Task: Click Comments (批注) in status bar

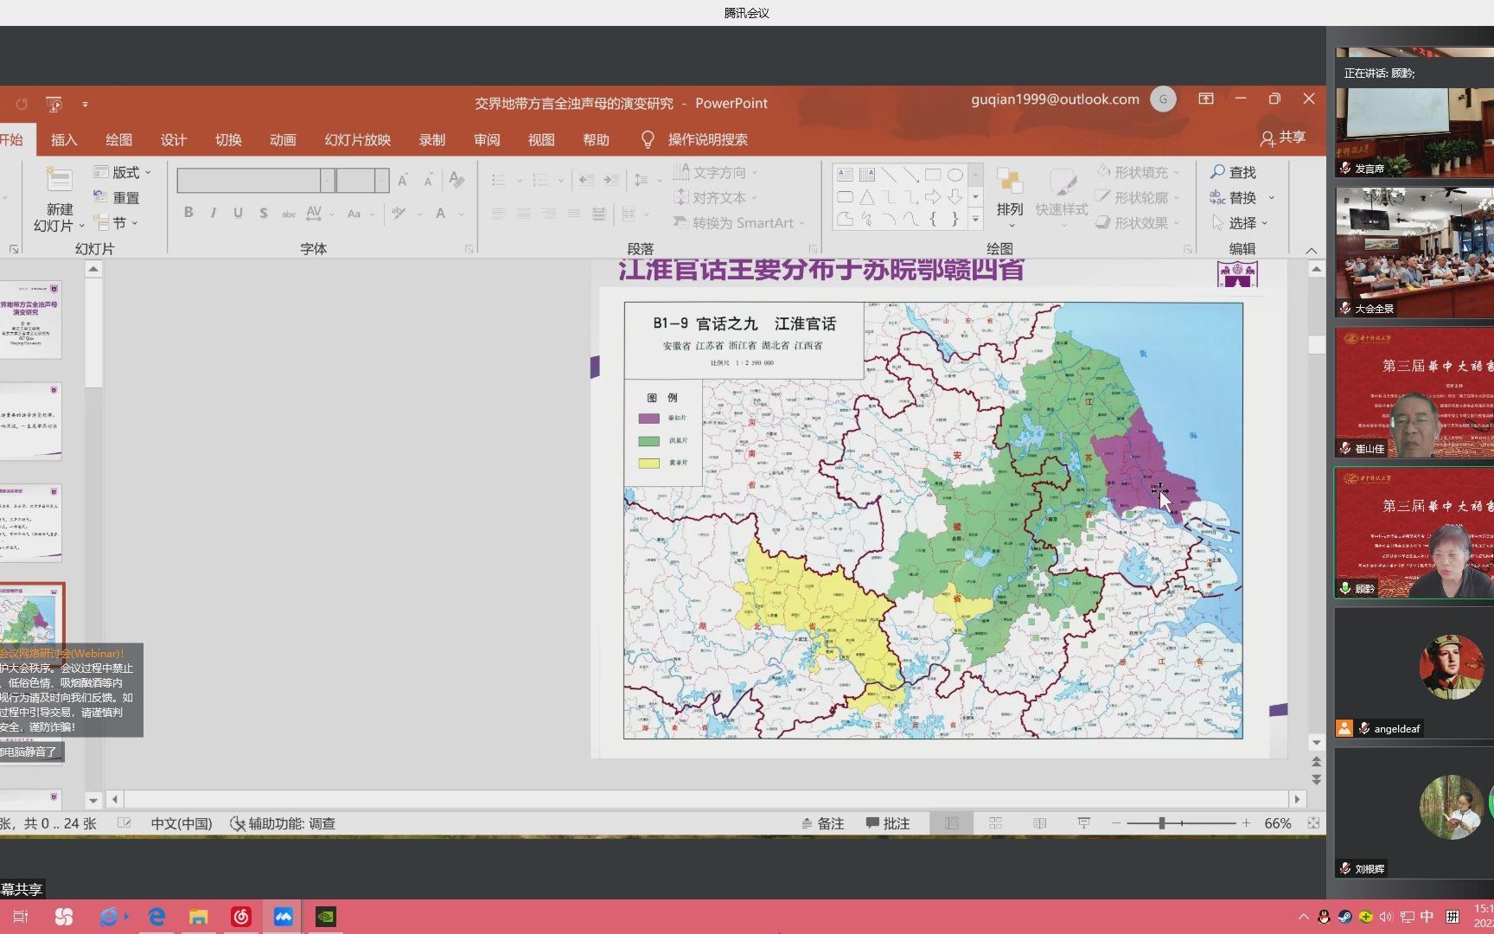Action: tap(888, 823)
